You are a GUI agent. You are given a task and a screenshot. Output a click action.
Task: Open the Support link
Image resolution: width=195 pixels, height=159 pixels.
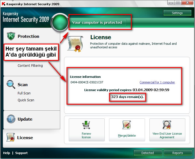point(21,153)
